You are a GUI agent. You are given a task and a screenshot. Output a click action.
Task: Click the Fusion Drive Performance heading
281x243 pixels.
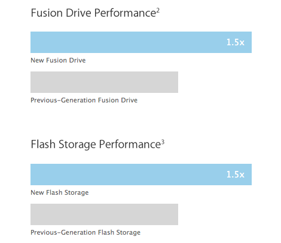pos(95,13)
